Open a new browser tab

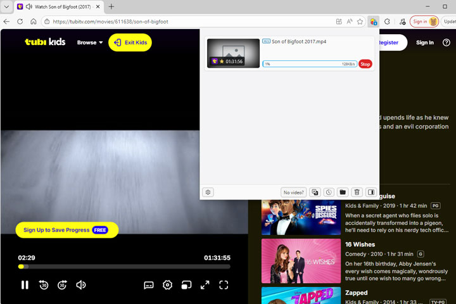click(x=111, y=6)
